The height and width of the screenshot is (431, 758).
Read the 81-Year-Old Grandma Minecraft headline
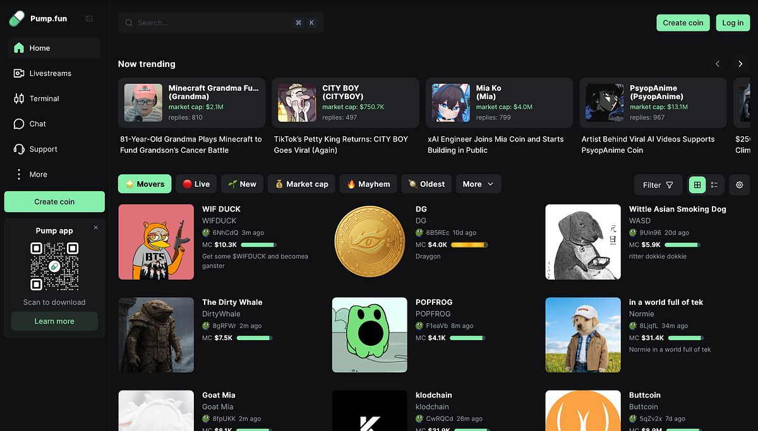(x=191, y=145)
